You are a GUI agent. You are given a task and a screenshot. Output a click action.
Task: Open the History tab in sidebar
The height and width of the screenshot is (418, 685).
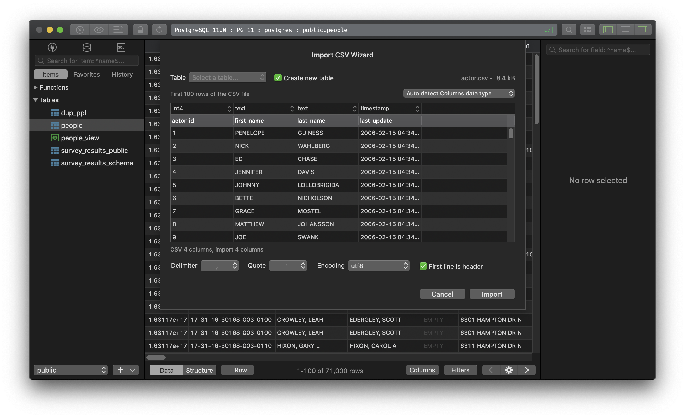pyautogui.click(x=122, y=74)
